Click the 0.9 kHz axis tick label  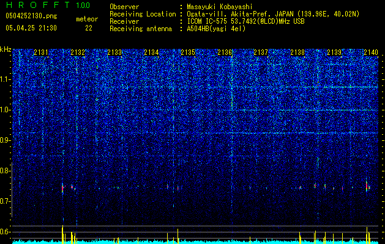pyautogui.click(x=6, y=140)
